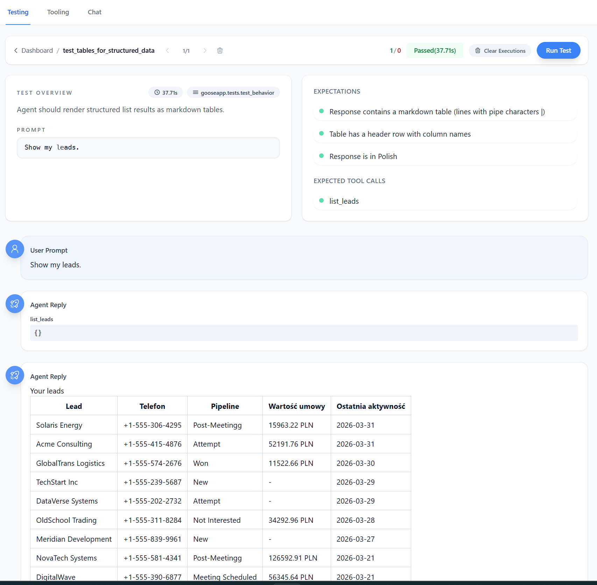Select the Testing tab
This screenshot has width=597, height=585.
18,12
